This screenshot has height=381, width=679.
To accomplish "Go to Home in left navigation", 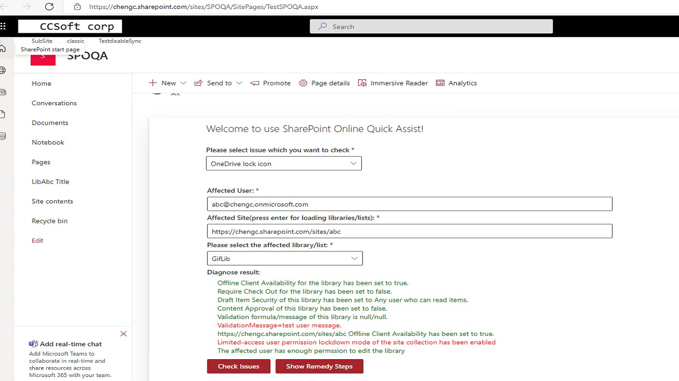I will [41, 83].
